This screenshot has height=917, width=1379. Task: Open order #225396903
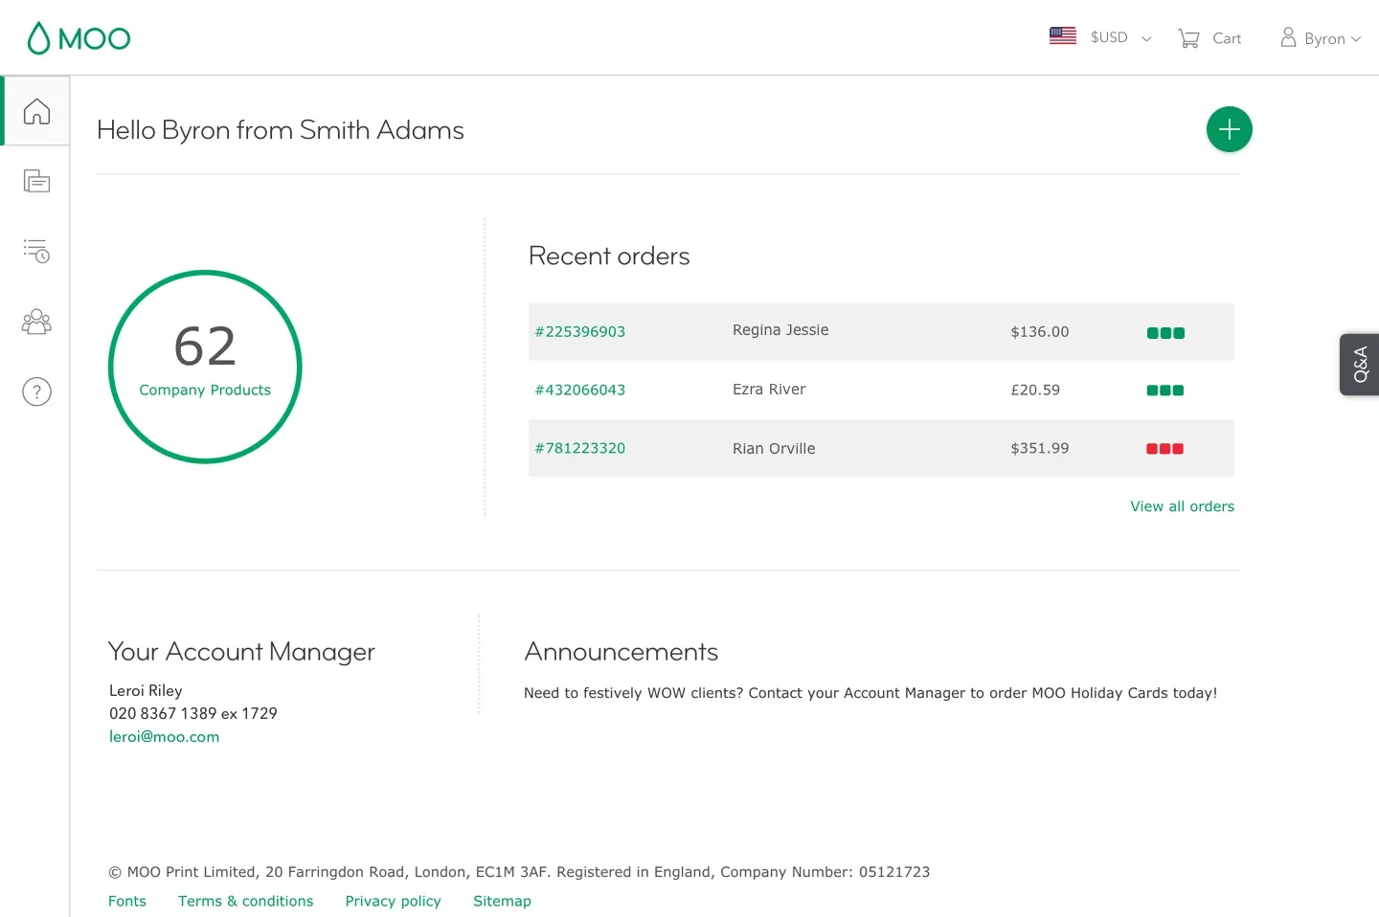(579, 332)
